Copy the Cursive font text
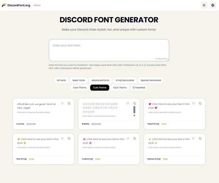Image resolution: width=219 pixels, height=183 pixels. click(x=69, y=103)
